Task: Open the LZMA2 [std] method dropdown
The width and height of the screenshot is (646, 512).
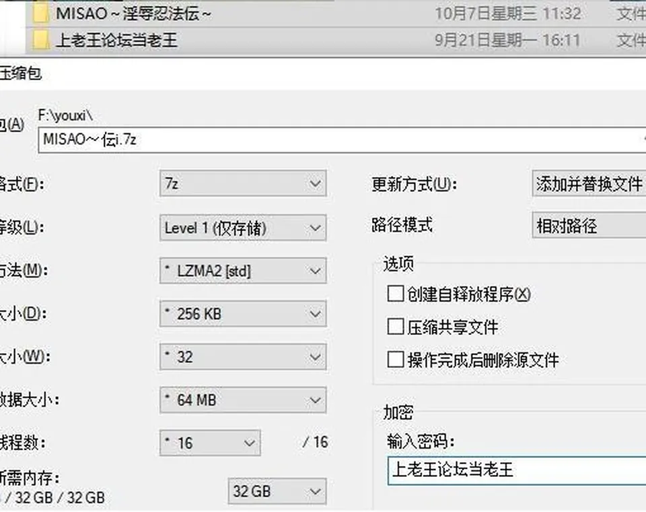Action: coord(243,271)
